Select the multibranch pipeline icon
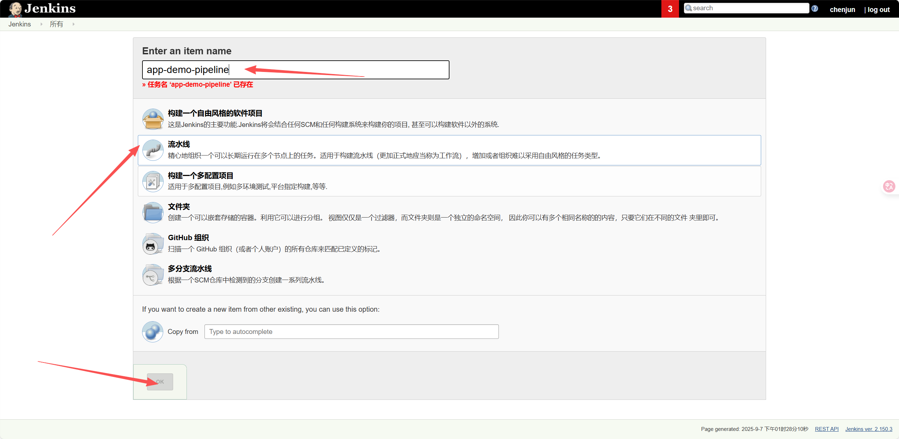This screenshot has height=439, width=899. tap(153, 275)
